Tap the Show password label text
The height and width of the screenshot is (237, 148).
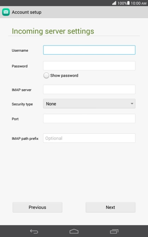pos(64,76)
